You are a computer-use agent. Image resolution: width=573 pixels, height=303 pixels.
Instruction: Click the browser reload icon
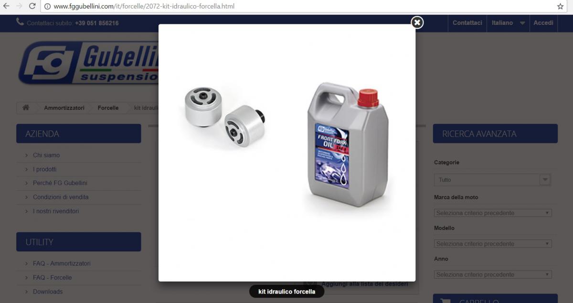(x=32, y=6)
